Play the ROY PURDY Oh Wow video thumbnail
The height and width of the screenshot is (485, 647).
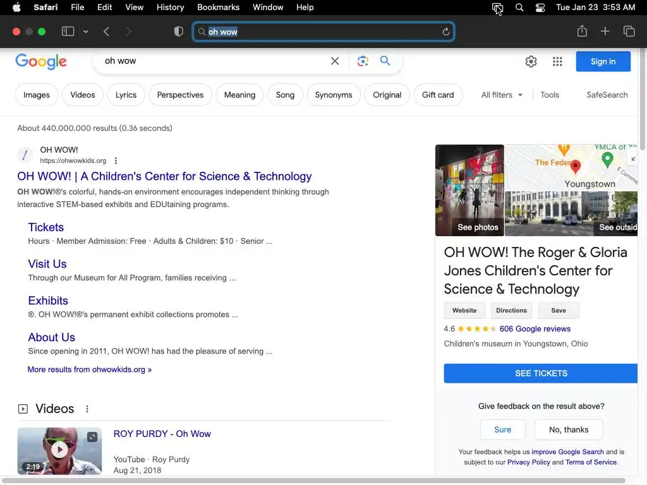point(59,451)
